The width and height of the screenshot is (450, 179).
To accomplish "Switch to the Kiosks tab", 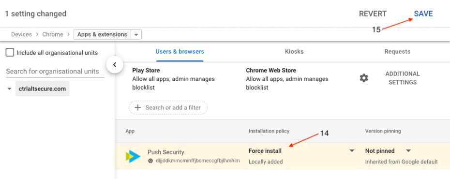I will [294, 52].
